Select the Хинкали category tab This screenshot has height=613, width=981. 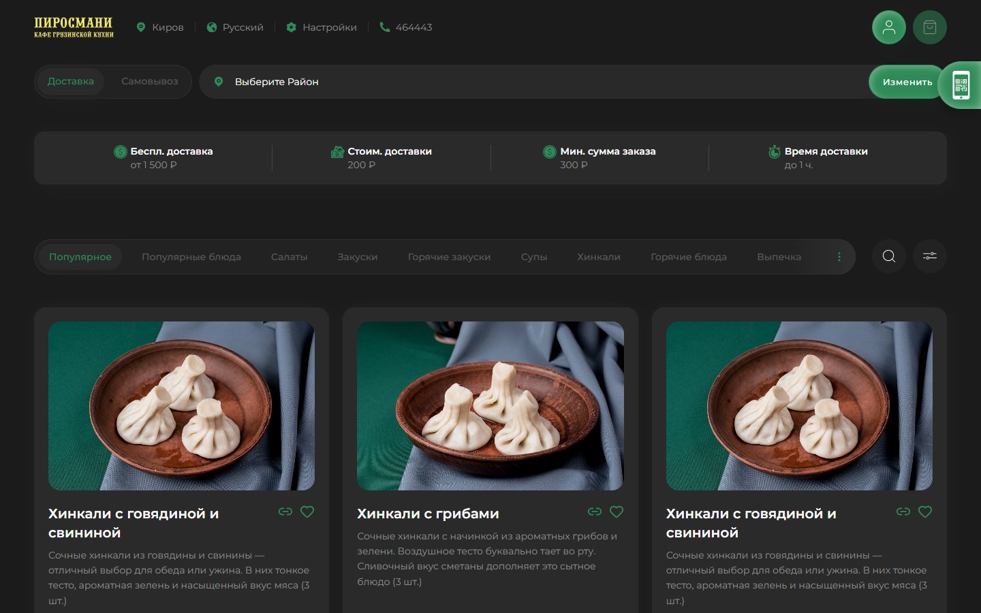(599, 257)
